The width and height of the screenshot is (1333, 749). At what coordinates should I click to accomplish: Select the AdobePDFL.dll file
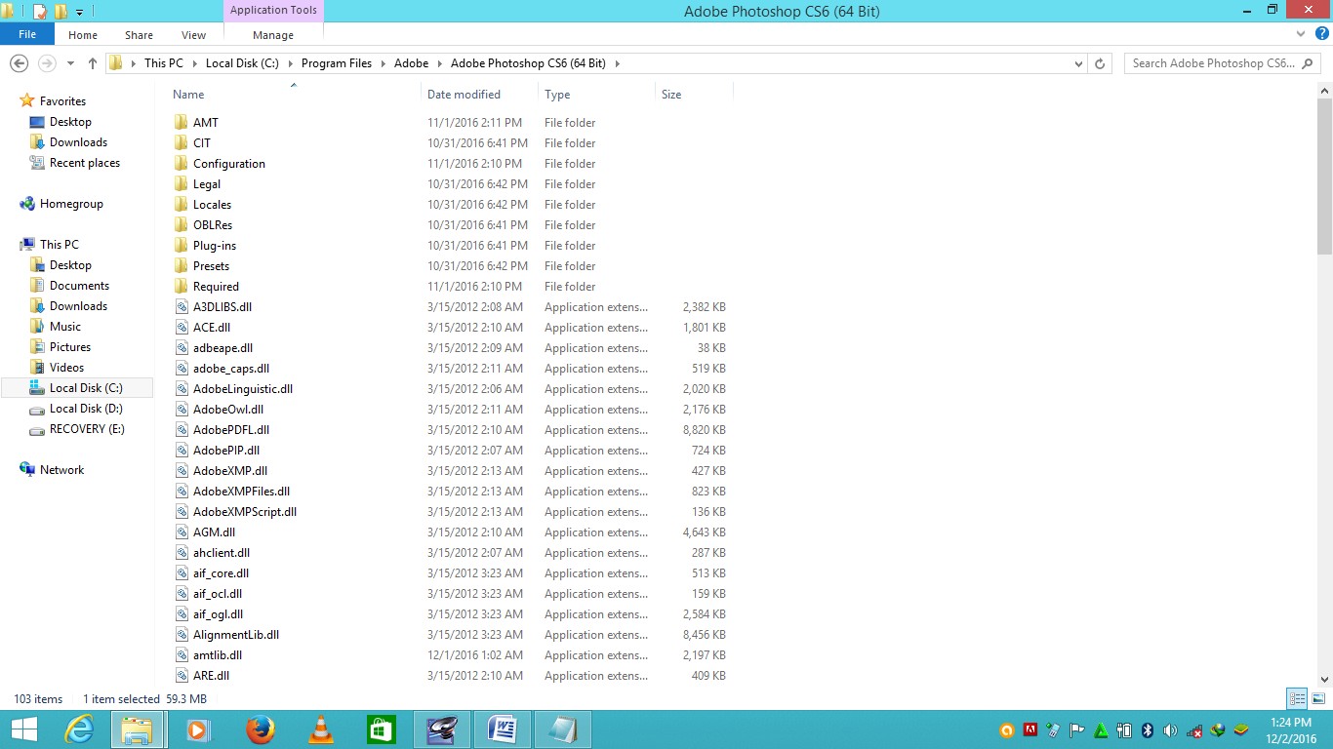point(231,430)
